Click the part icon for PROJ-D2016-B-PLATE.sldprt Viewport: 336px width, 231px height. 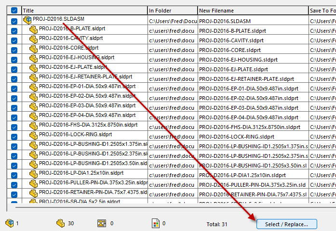[x=33, y=30]
